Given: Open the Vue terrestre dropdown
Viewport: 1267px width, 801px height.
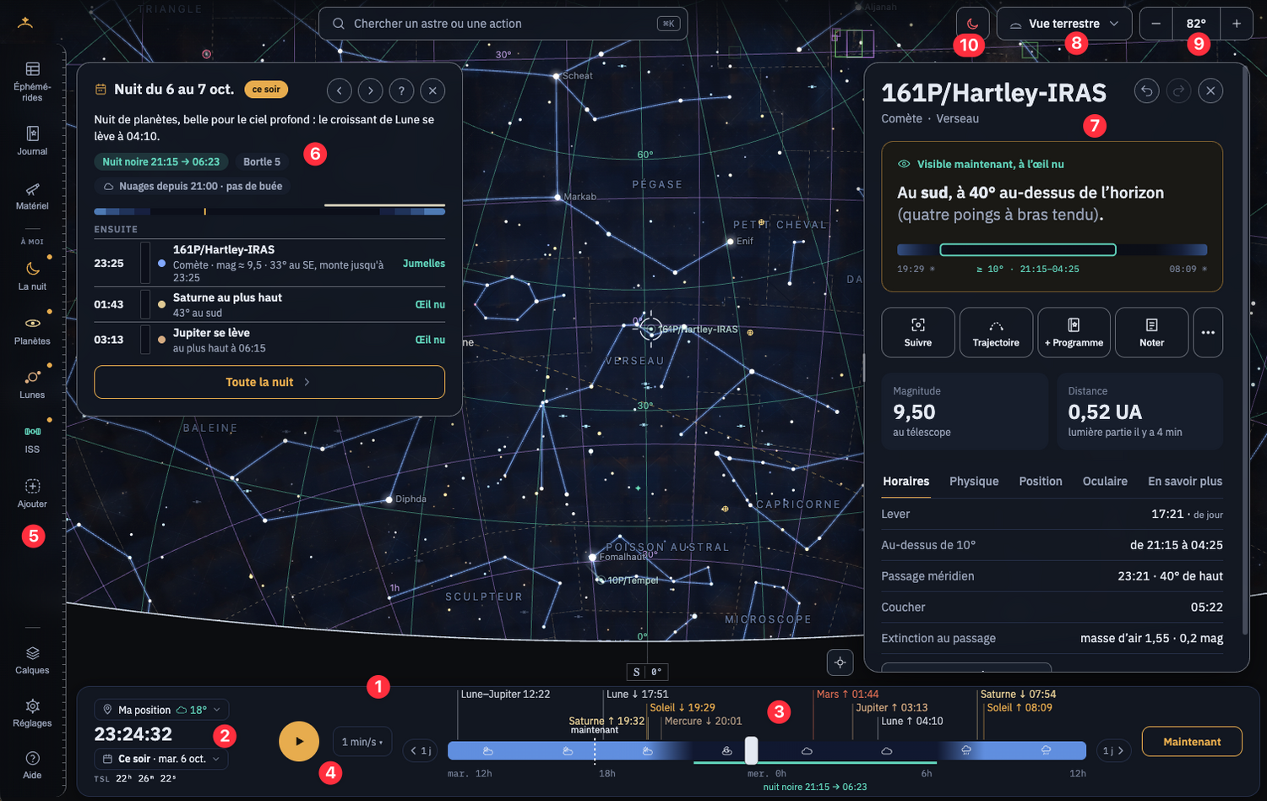Looking at the screenshot, I should 1063,24.
